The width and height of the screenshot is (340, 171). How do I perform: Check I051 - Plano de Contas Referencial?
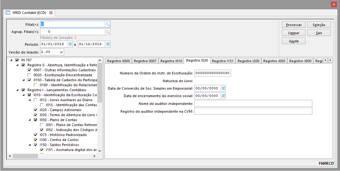pyautogui.click(x=42, y=125)
